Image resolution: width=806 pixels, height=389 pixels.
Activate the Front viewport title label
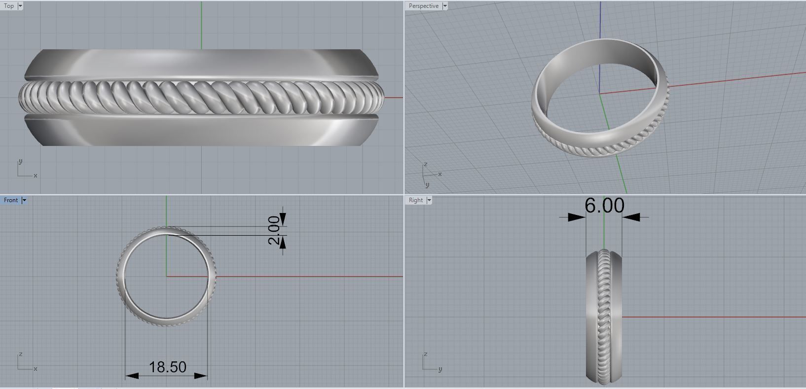coord(11,200)
